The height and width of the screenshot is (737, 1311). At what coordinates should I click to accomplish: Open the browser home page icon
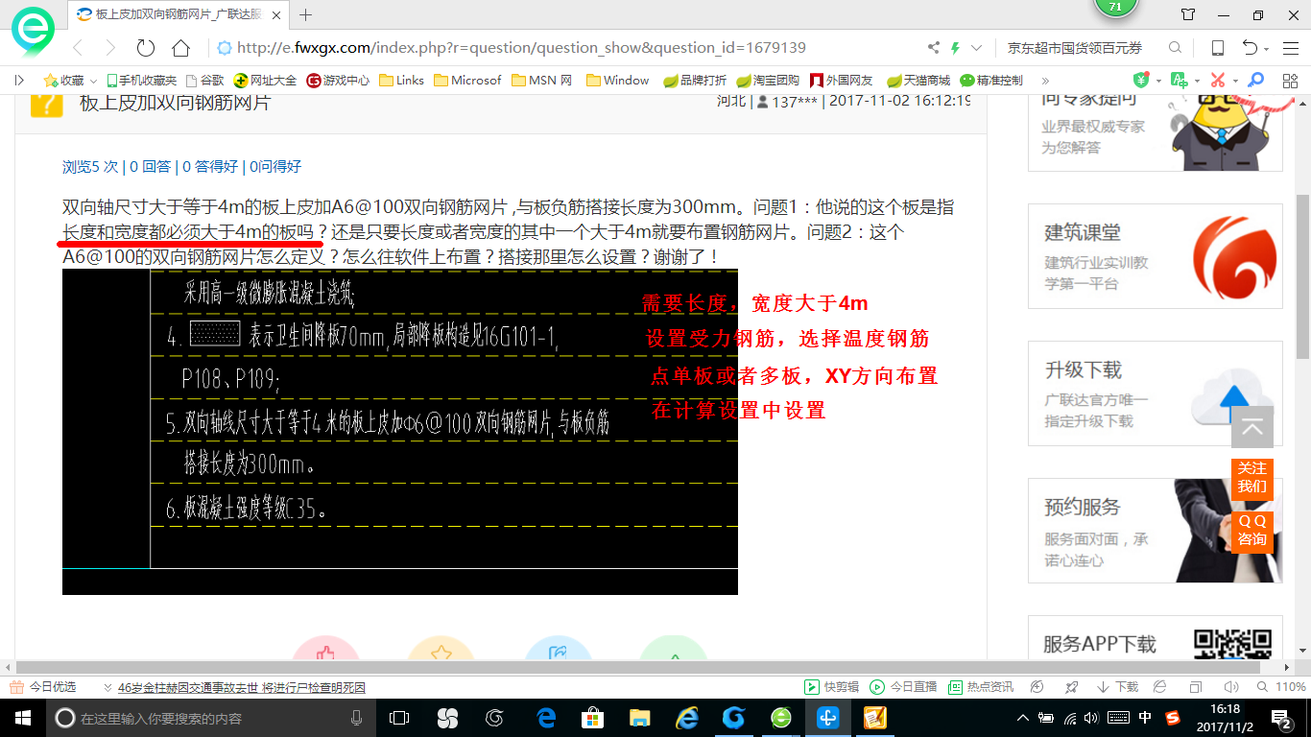coord(180,48)
